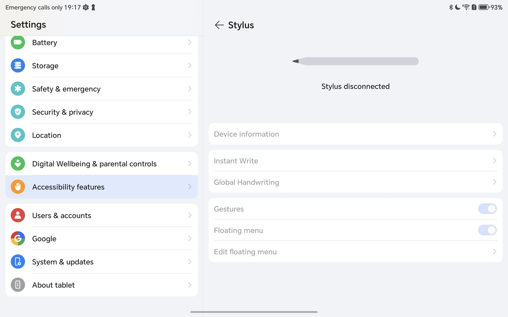The height and width of the screenshot is (317, 508).
Task: Toggle the Gestures switch
Action: [x=487, y=209]
